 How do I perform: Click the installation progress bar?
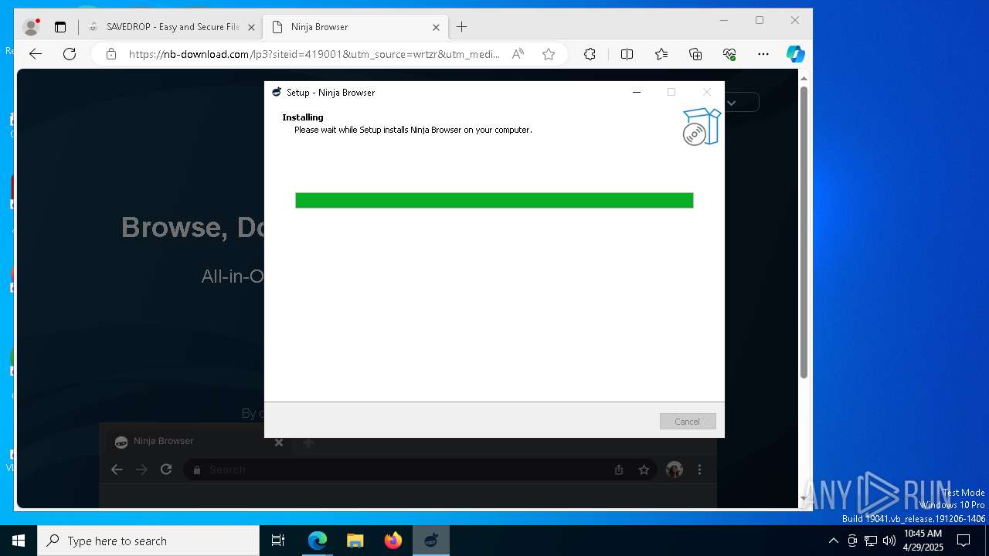click(494, 201)
